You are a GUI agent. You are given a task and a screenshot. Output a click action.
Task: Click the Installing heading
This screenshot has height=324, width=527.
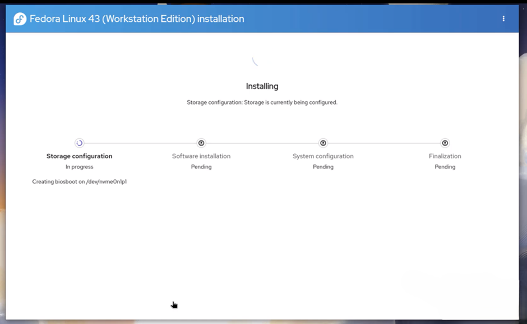[262, 86]
